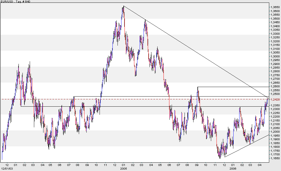Click the 2005 year label on the time axis

point(123,168)
